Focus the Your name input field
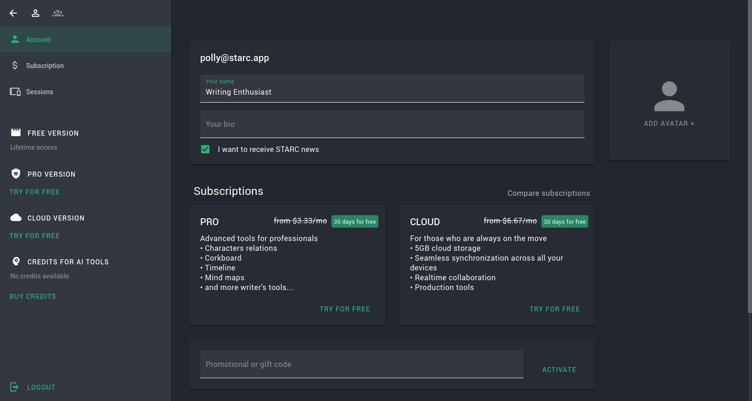 392,89
